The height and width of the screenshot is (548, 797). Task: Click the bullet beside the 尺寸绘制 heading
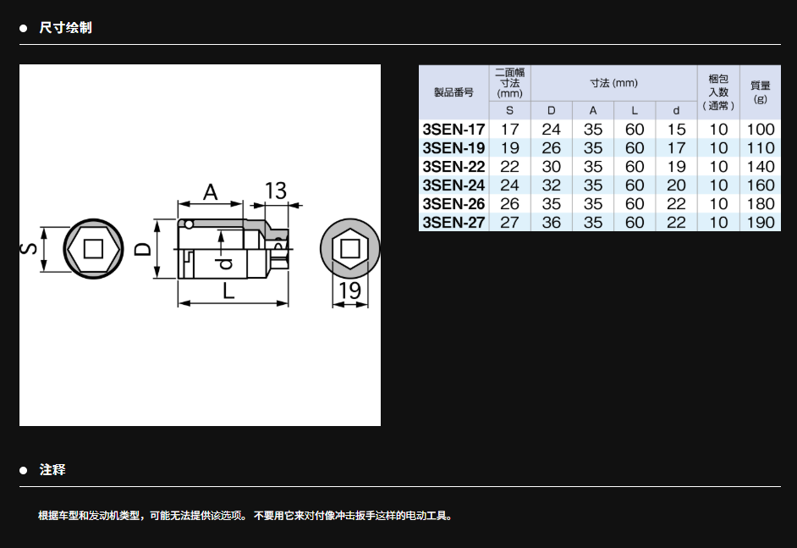tap(24, 28)
